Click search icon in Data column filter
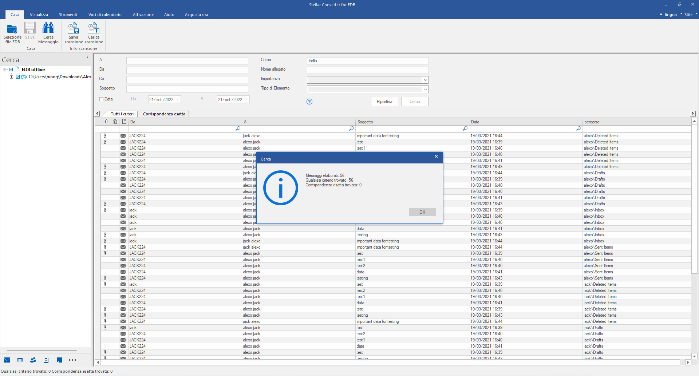The height and width of the screenshot is (376, 699). [x=578, y=128]
